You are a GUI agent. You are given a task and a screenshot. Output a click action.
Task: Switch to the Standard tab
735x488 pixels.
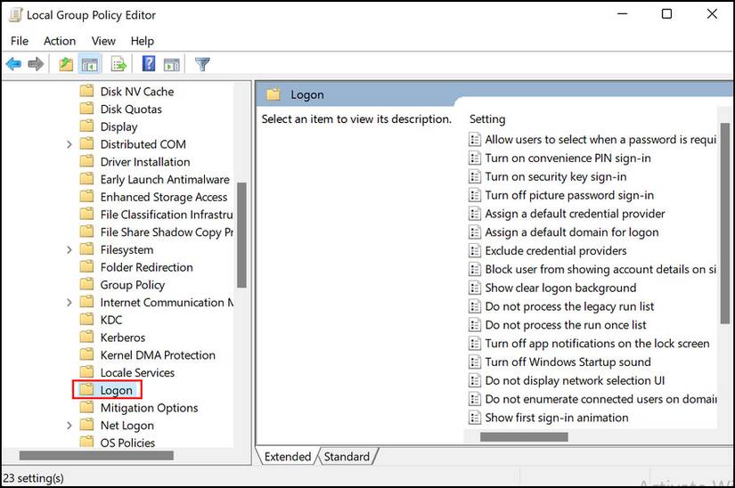347,456
